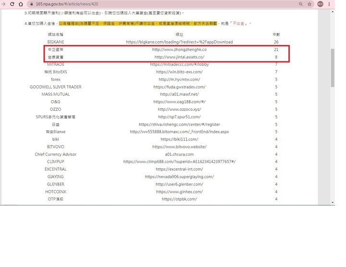The image size is (346, 267).
Task: Open the zoom magnifier icon in address bar
Action: [300, 4]
